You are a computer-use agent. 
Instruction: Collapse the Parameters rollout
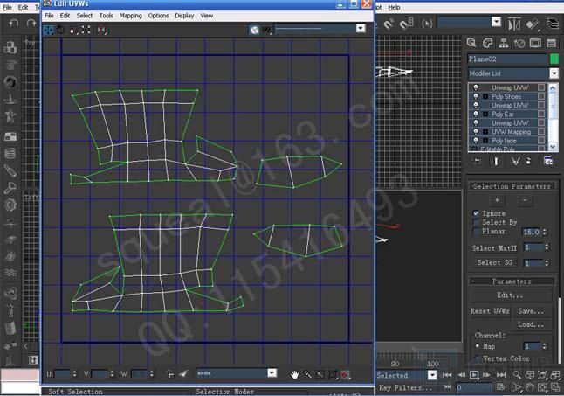click(x=512, y=281)
